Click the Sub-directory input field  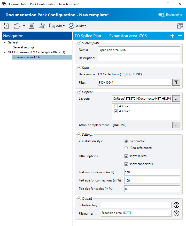pyautogui.click(x=136, y=205)
